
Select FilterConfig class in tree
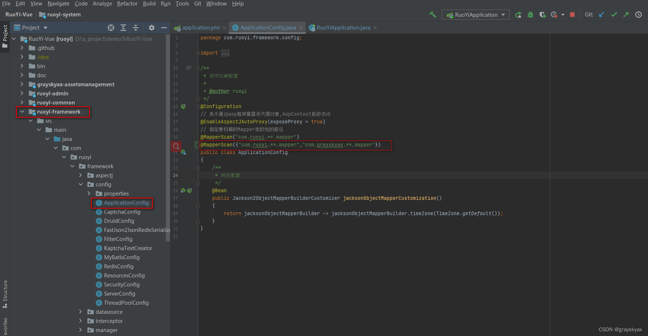118,239
